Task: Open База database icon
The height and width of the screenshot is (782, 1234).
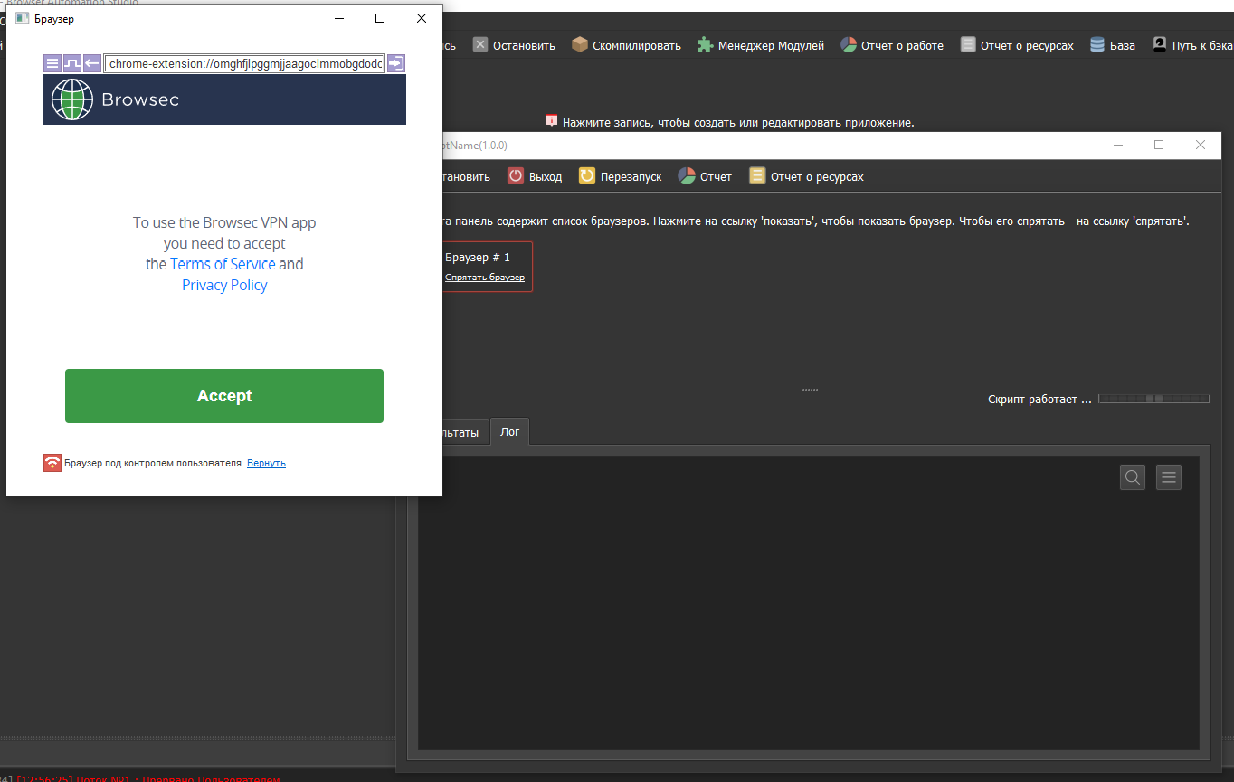Action: pos(1097,45)
